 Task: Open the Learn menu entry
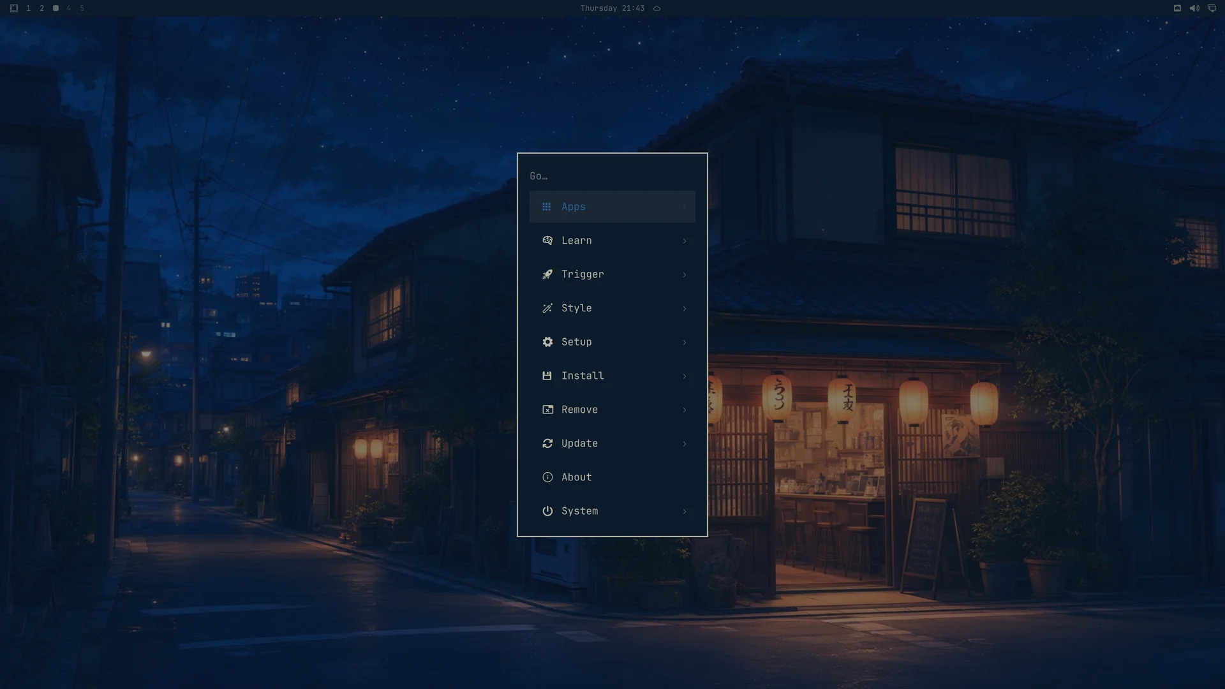(x=612, y=241)
